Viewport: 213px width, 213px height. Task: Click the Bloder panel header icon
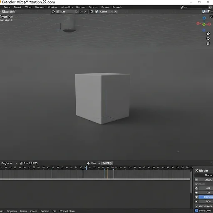pyautogui.click(x=196, y=171)
